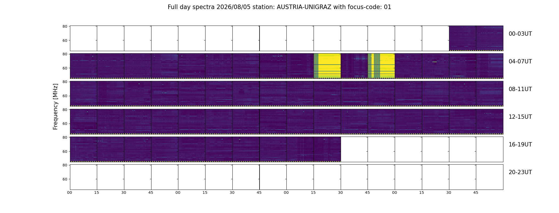Click the first panel of the 08-11UT row

click(84, 94)
